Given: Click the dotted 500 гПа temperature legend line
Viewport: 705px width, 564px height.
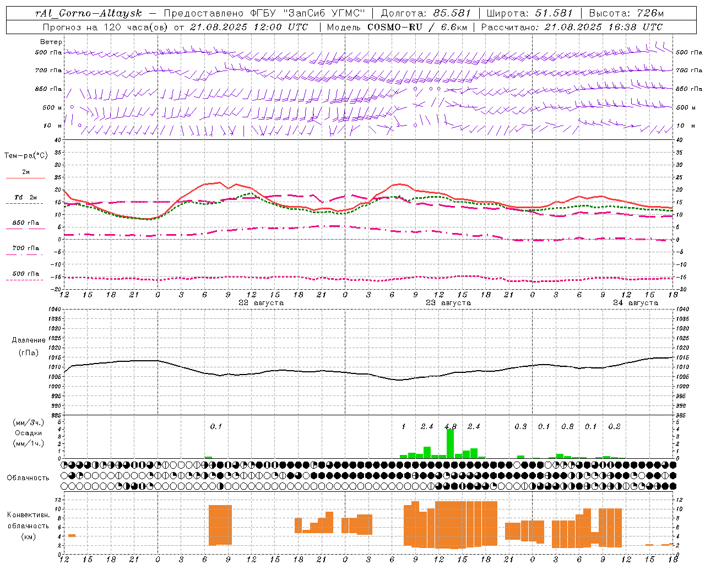Looking at the screenshot, I should pos(25,280).
